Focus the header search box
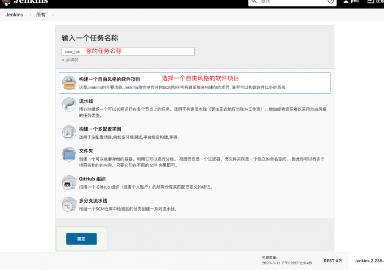The width and height of the screenshot is (384, 270). coord(292,2)
